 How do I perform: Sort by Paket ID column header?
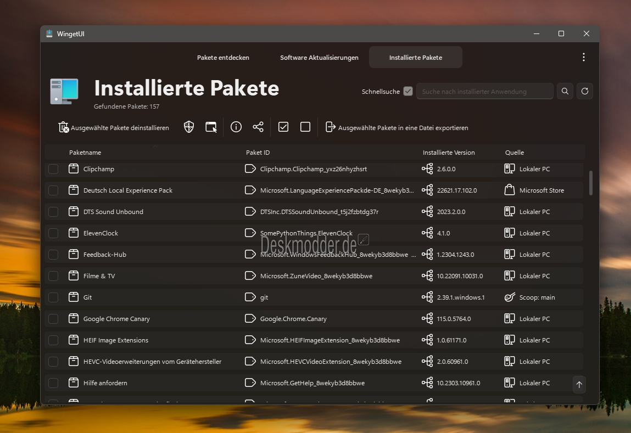(x=258, y=153)
